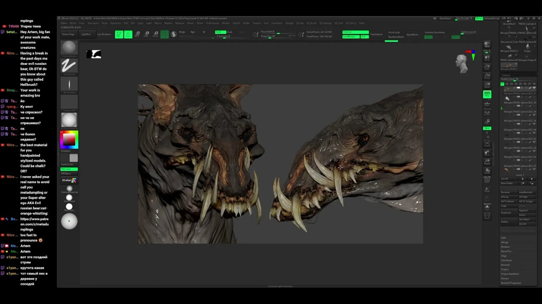Open the FreeHand stroke type picker
This screenshot has height=304, width=542.
tap(69, 66)
